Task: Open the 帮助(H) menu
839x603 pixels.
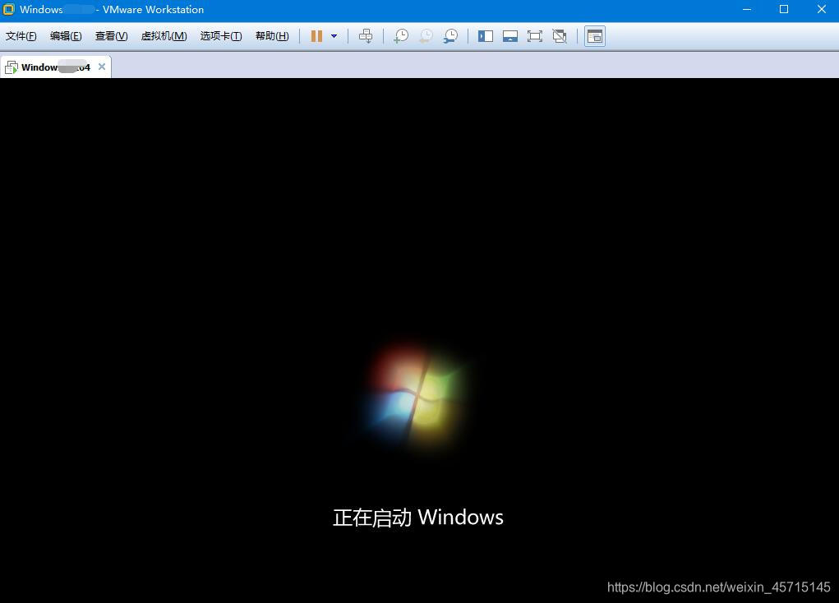Action: 272,36
